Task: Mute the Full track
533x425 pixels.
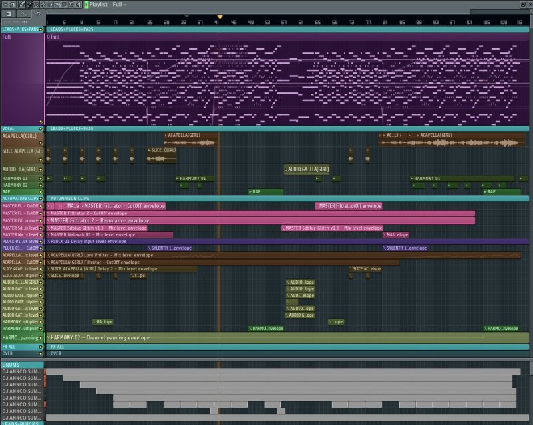Action: point(41,122)
